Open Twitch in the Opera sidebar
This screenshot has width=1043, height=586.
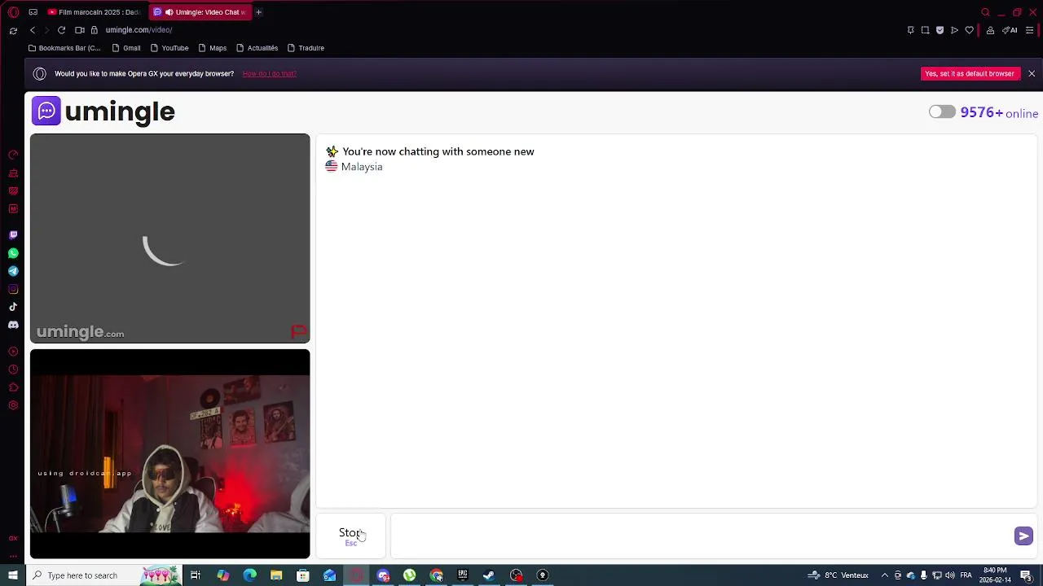13,235
